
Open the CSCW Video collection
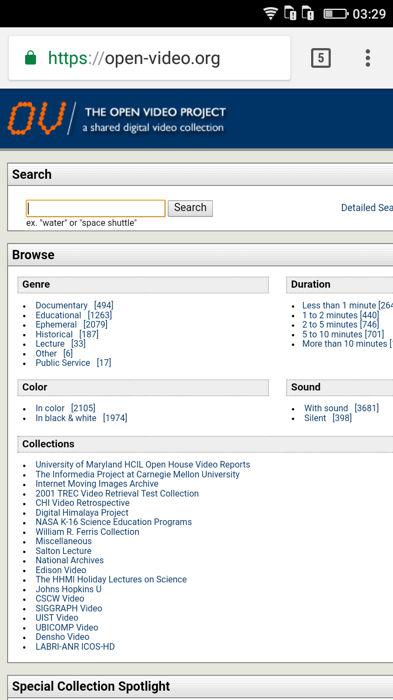[60, 598]
